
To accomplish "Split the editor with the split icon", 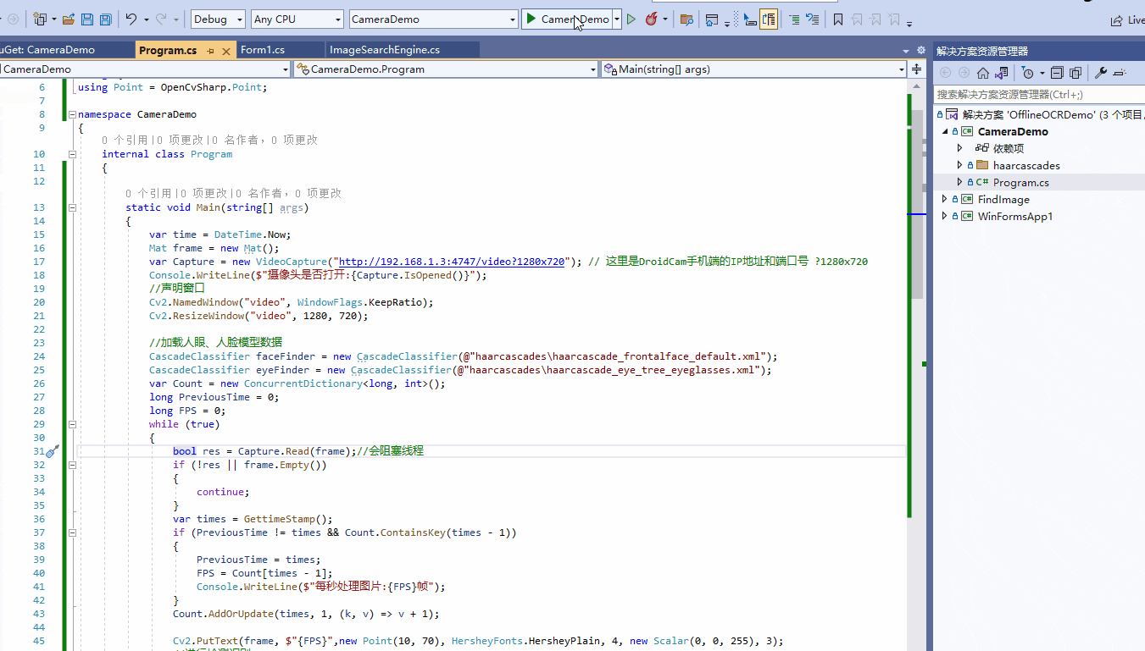I will click(x=916, y=69).
